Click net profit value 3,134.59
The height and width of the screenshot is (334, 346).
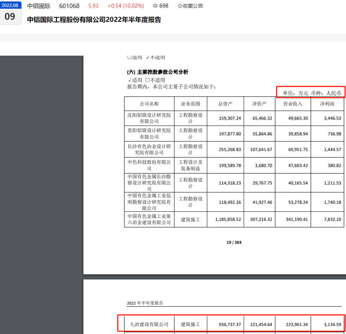click(332, 324)
